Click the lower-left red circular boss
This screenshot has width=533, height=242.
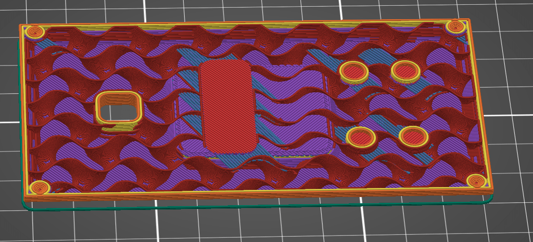[360, 138]
